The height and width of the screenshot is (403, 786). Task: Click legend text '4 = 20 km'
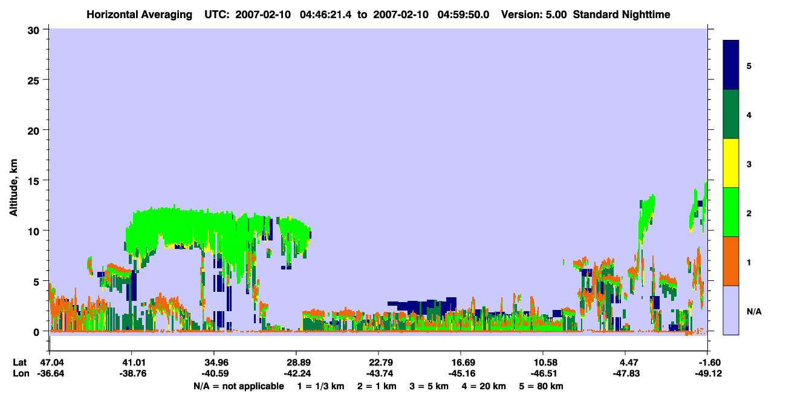point(485,386)
